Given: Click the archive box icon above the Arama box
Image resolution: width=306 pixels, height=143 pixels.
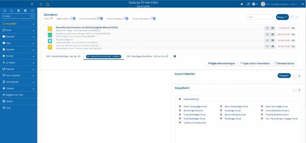Looking at the screenshot, I should [x=25, y=11].
